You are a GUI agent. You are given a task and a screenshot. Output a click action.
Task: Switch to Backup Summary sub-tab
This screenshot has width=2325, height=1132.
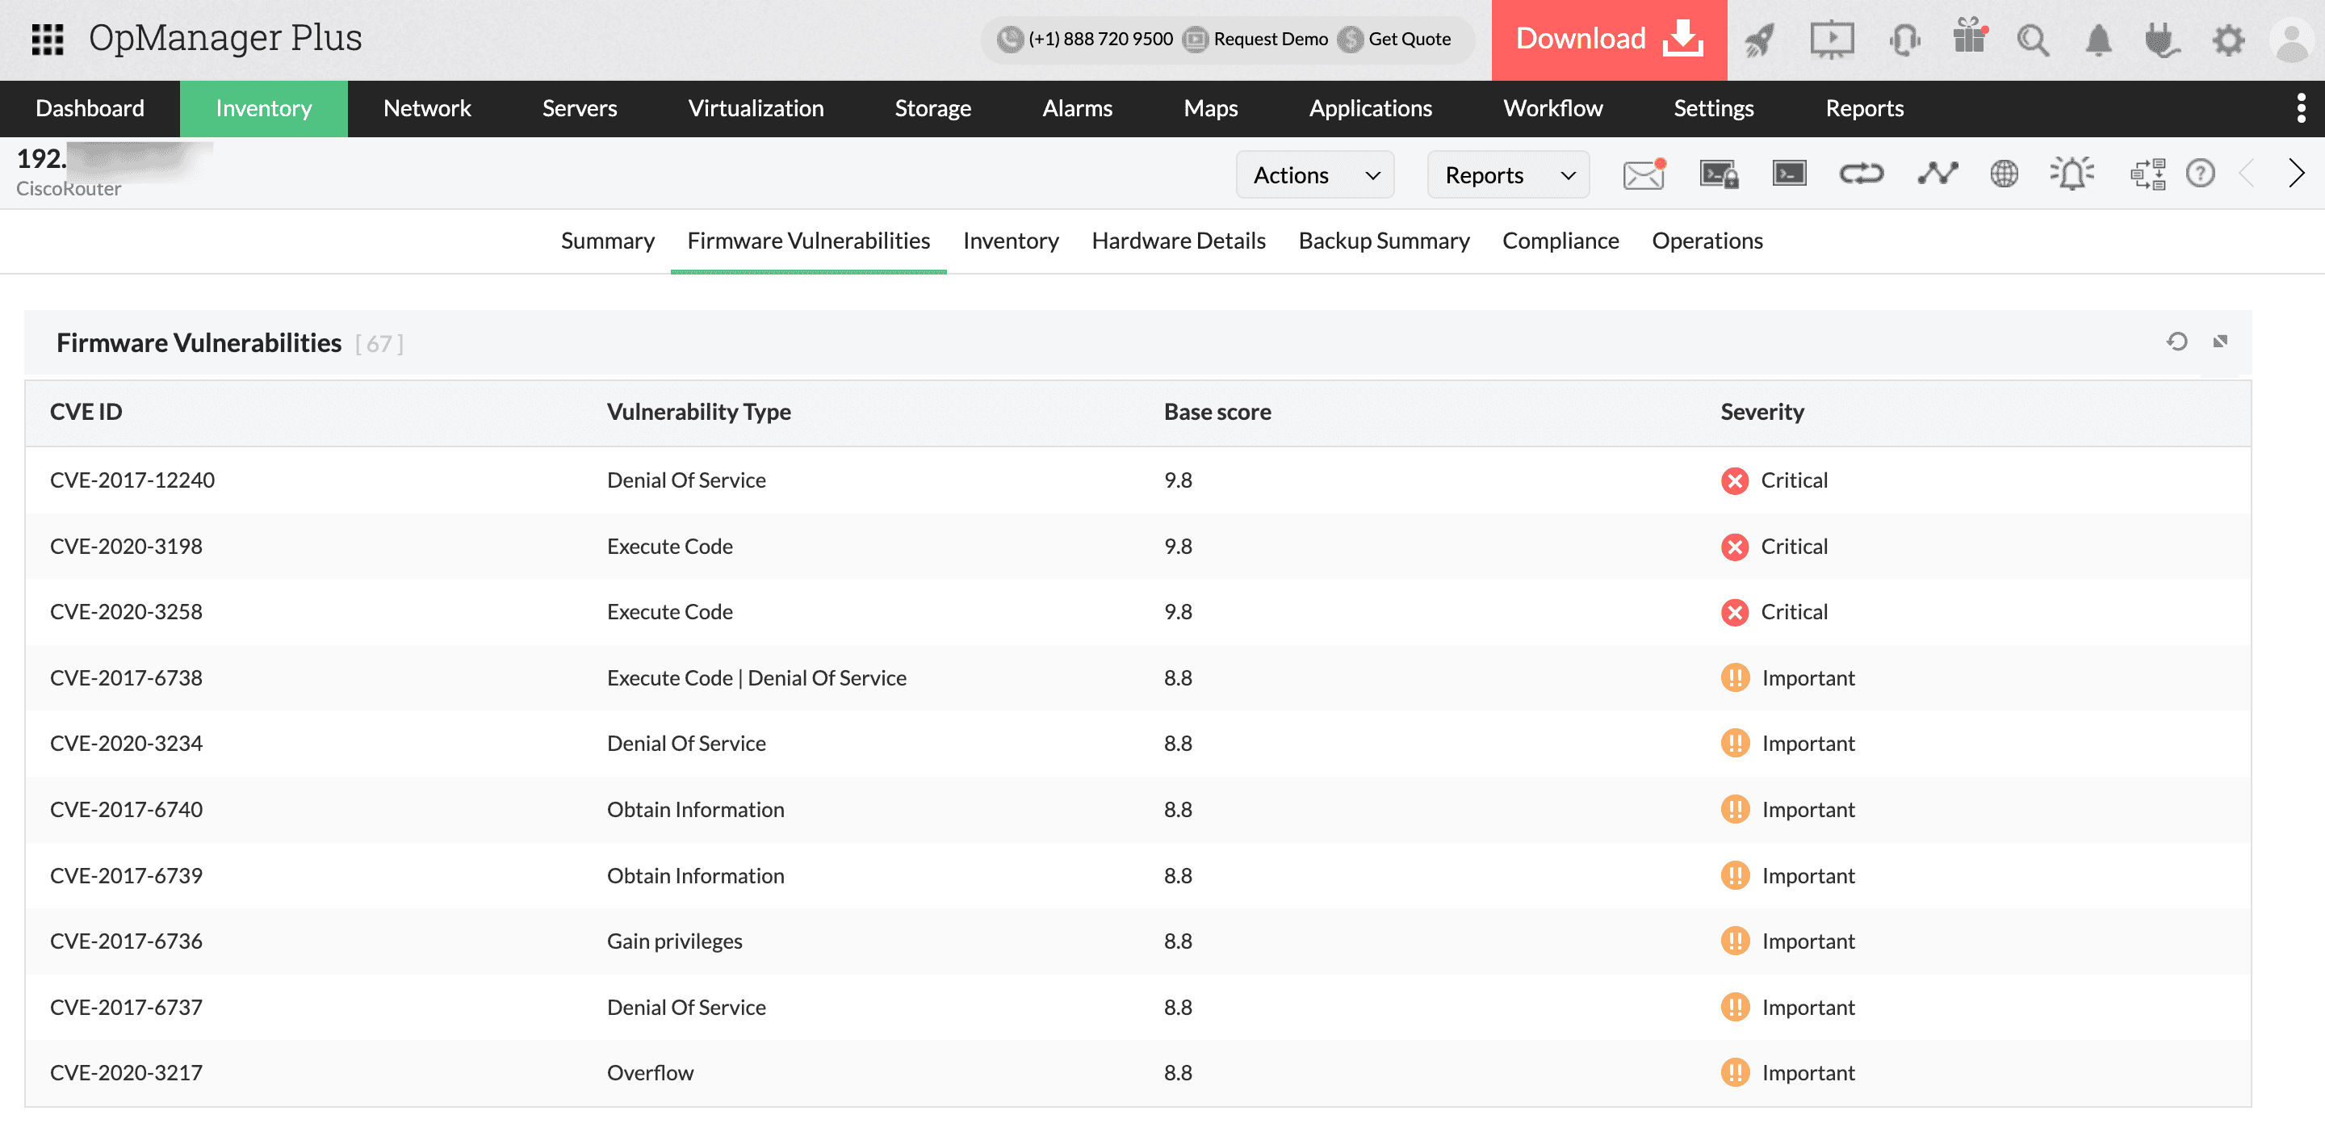(1384, 241)
